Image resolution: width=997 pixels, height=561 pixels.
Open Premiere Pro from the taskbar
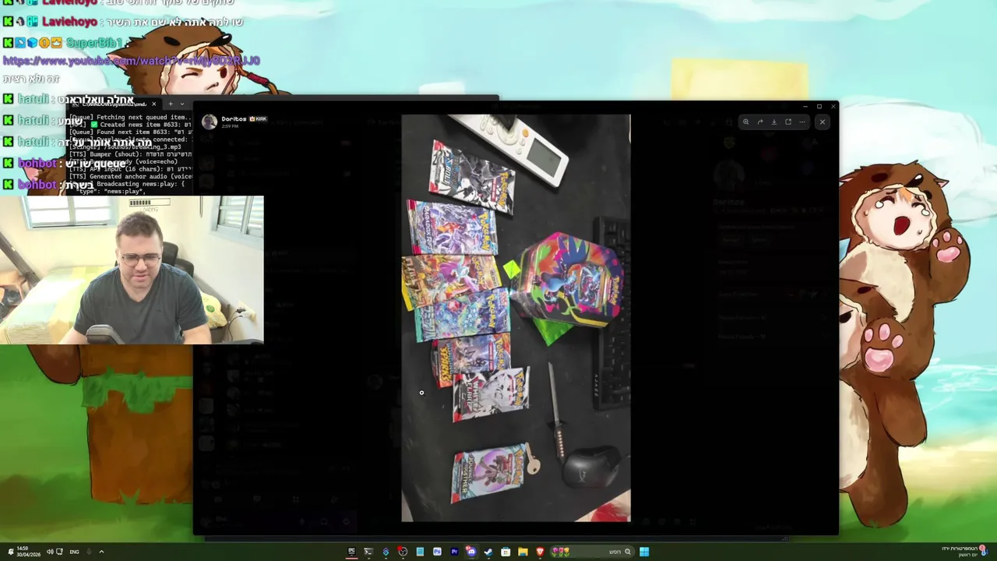pos(454,552)
